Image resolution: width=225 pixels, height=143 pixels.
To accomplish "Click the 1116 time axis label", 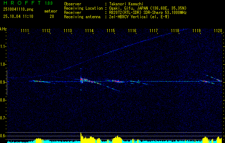I will (132, 31).
